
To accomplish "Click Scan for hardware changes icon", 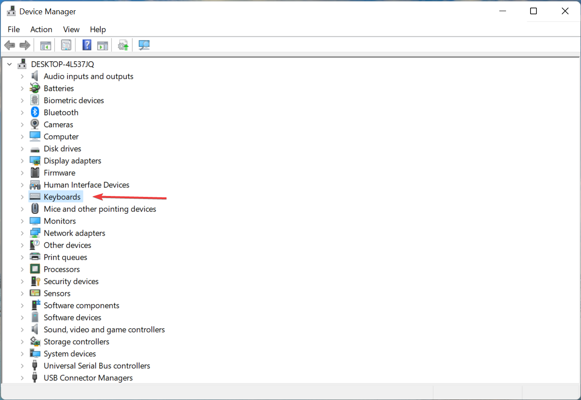I will click(x=144, y=45).
